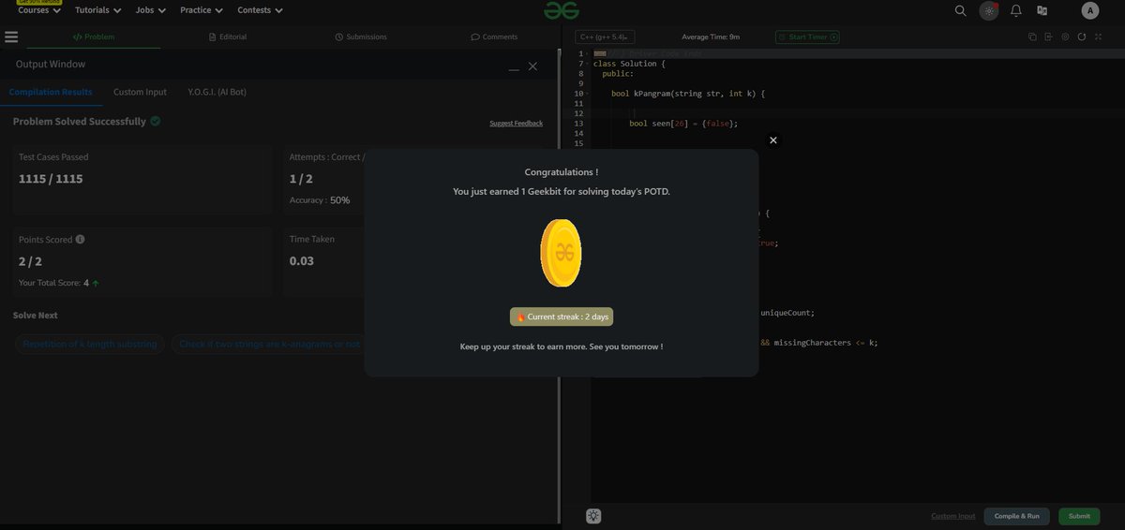1125x530 pixels.
Task: Click the Compile & Run button
Action: [1016, 516]
